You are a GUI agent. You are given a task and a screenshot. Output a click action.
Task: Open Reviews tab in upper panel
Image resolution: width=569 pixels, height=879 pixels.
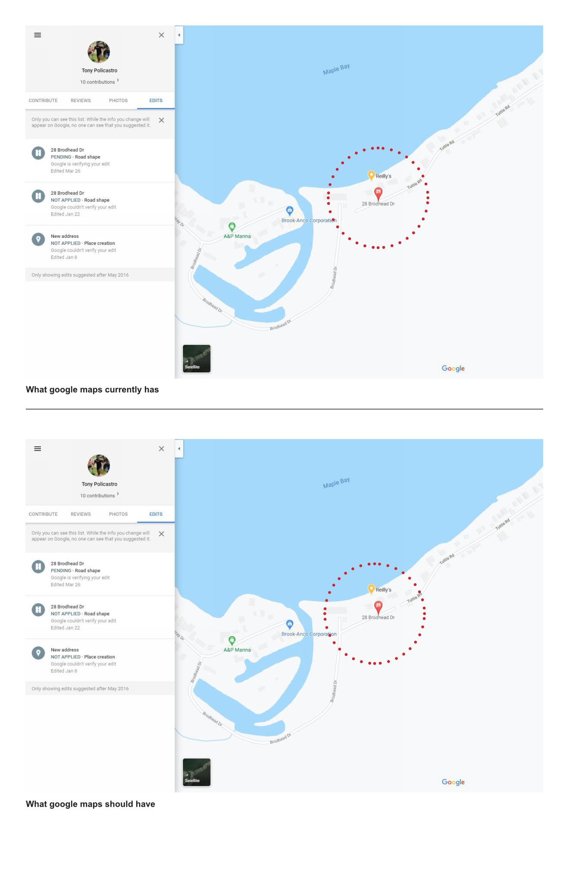[x=81, y=100]
